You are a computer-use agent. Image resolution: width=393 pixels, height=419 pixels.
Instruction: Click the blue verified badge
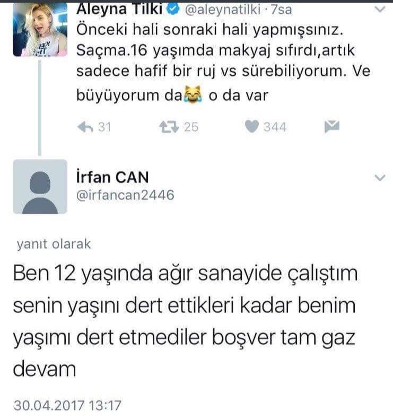pyautogui.click(x=173, y=9)
